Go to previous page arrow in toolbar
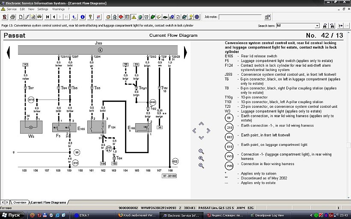 [x=54, y=17]
